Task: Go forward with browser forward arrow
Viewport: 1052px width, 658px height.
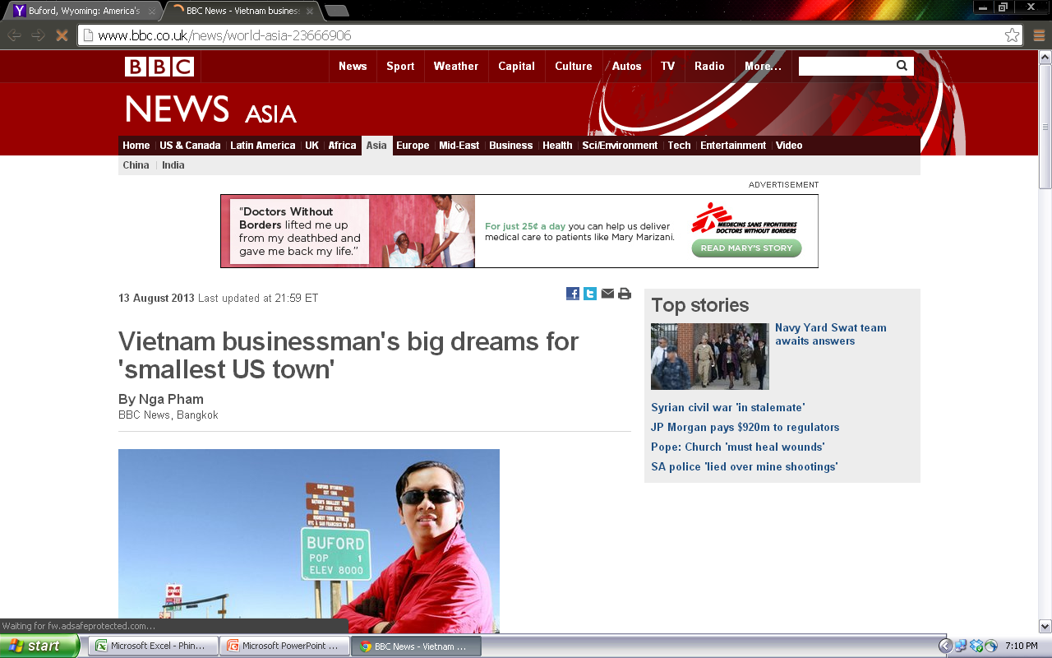Action: (38, 35)
